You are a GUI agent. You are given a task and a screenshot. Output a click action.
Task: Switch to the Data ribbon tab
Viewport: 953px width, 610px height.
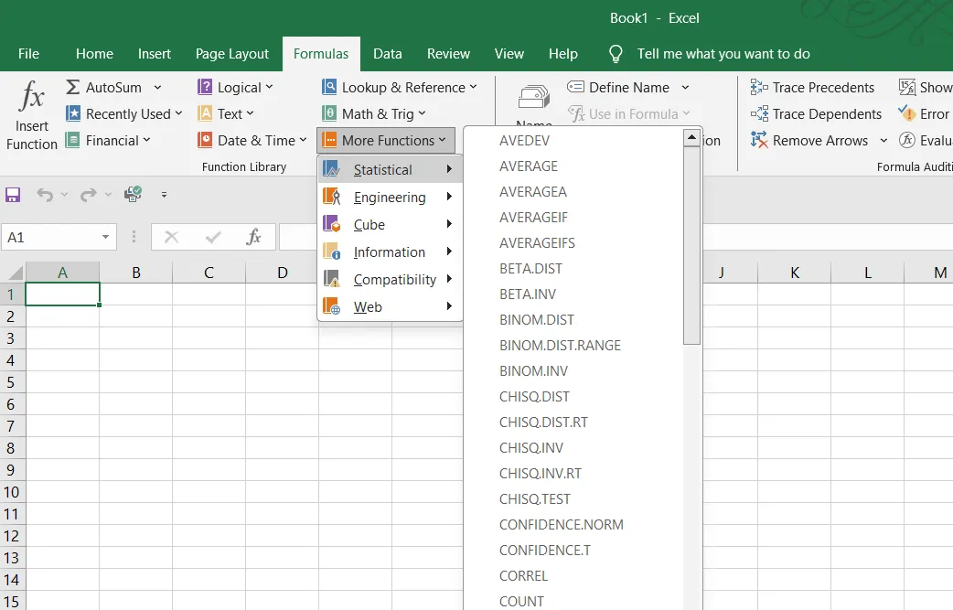388,54
